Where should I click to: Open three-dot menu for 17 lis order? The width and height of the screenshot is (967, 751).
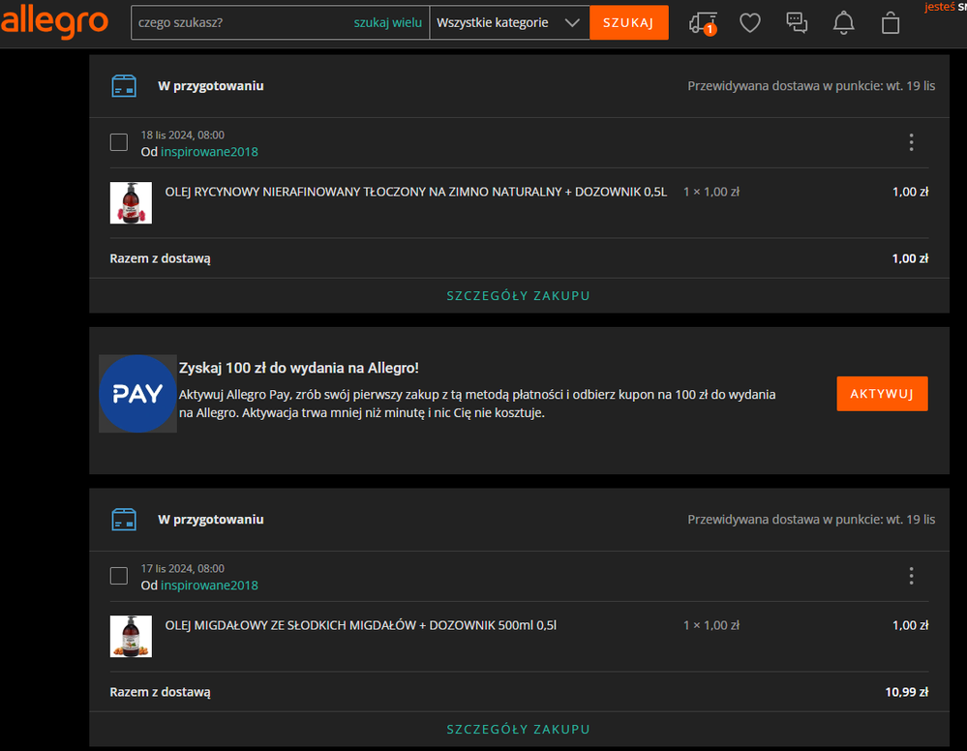911,576
